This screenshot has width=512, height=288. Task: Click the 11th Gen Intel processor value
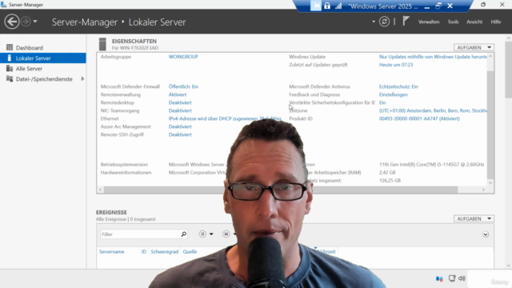pyautogui.click(x=431, y=164)
